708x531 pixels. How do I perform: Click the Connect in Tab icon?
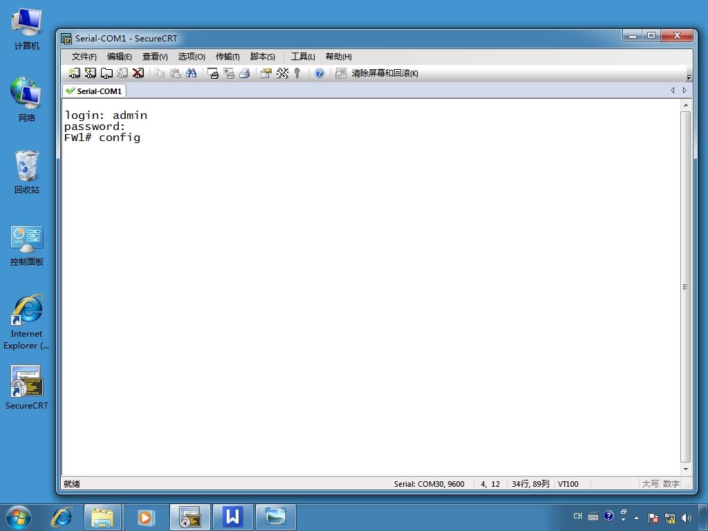[x=106, y=73]
